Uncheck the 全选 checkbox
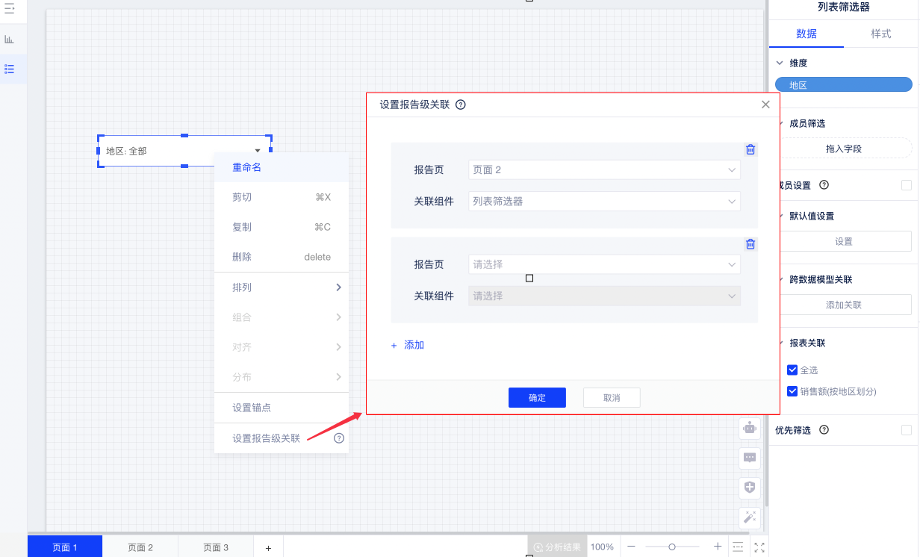920x557 pixels. point(792,370)
